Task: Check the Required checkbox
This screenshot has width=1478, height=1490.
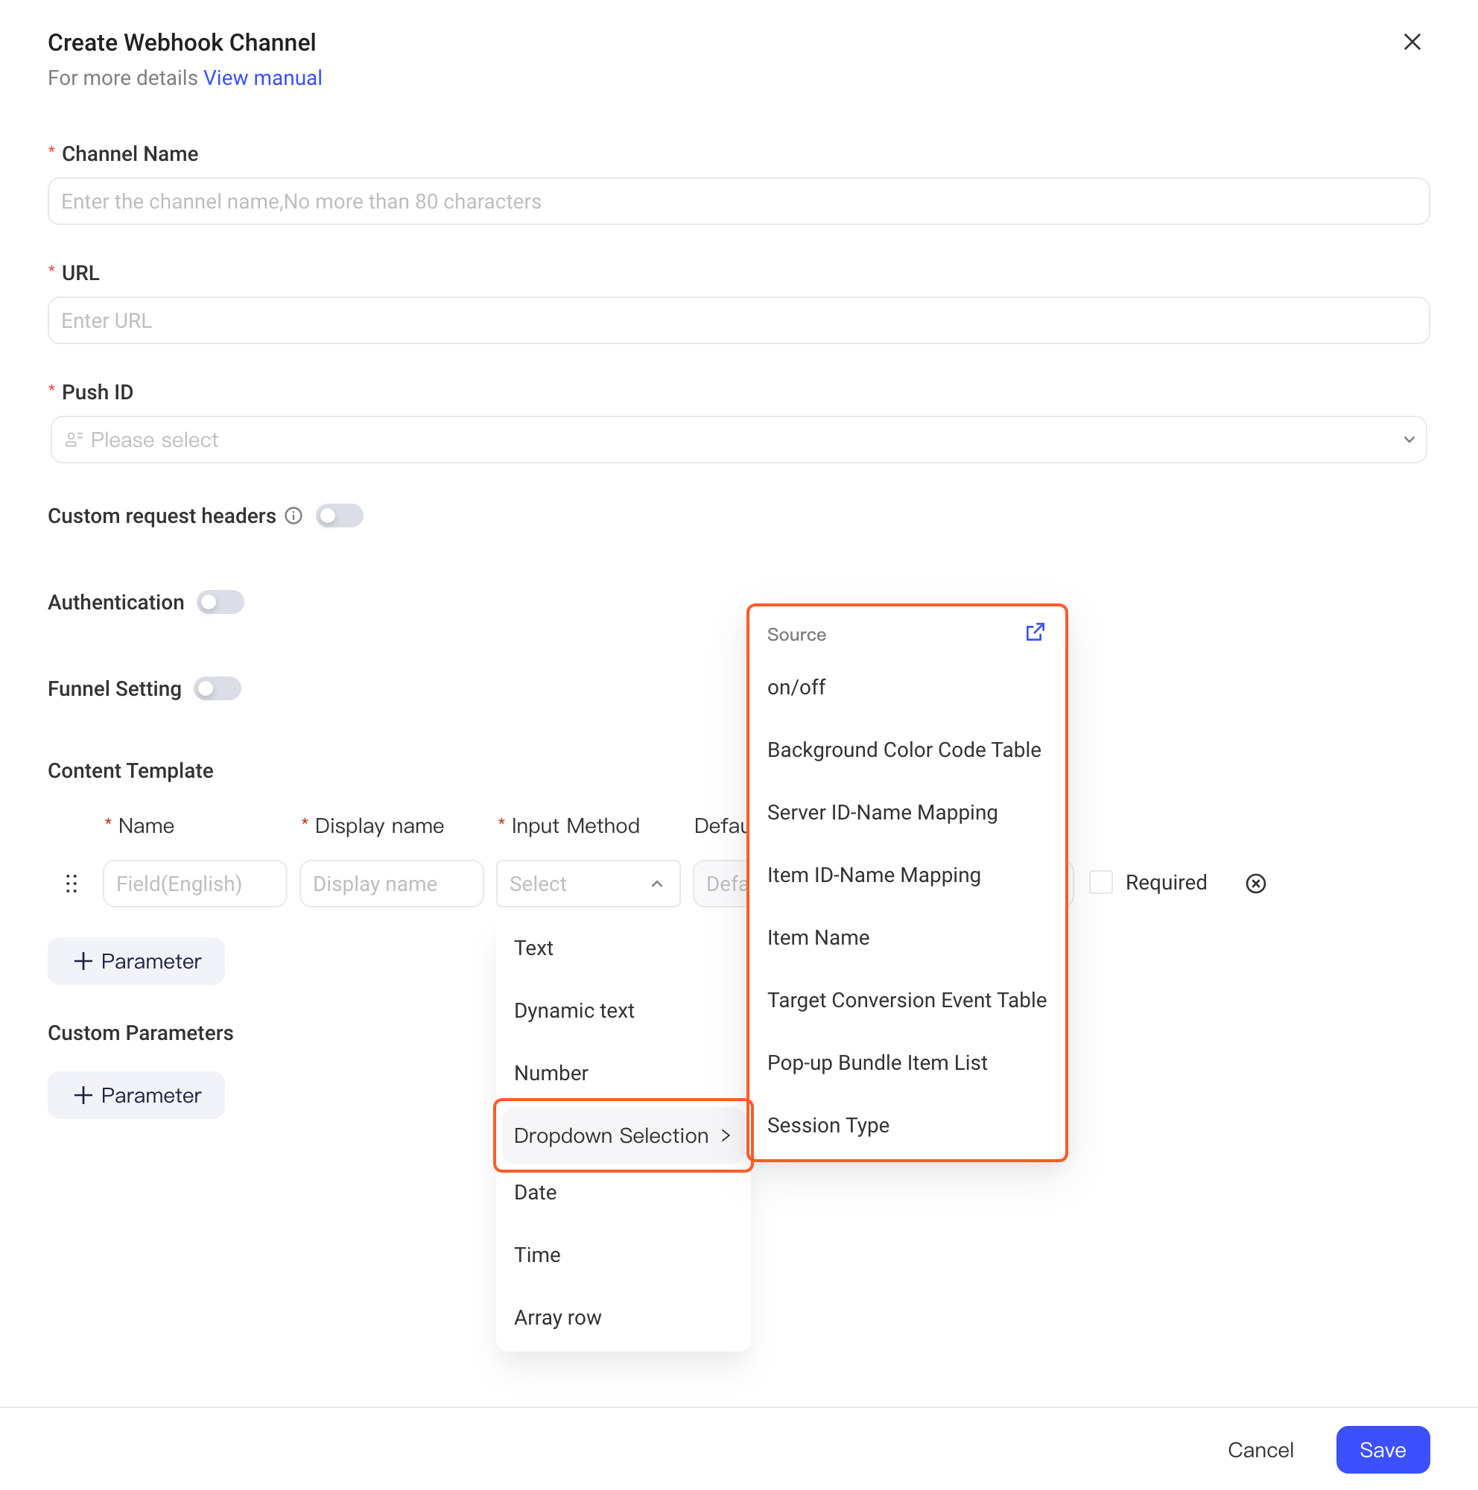Action: tap(1101, 882)
